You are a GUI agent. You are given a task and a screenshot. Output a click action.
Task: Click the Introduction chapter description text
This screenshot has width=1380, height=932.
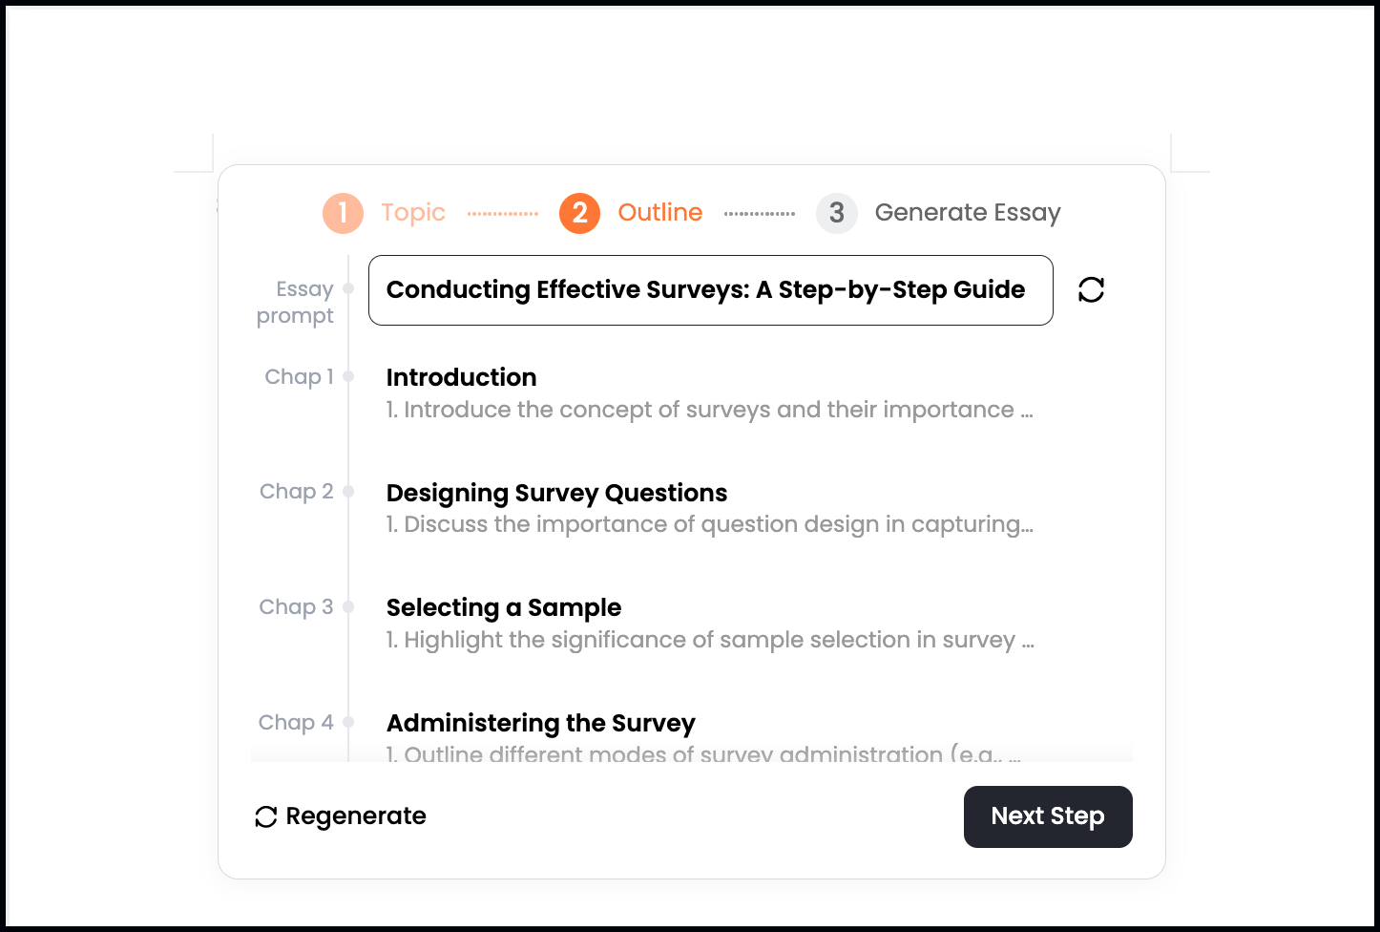[x=709, y=411]
